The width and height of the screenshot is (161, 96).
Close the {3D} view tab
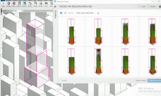pyautogui.click(x=22, y=11)
